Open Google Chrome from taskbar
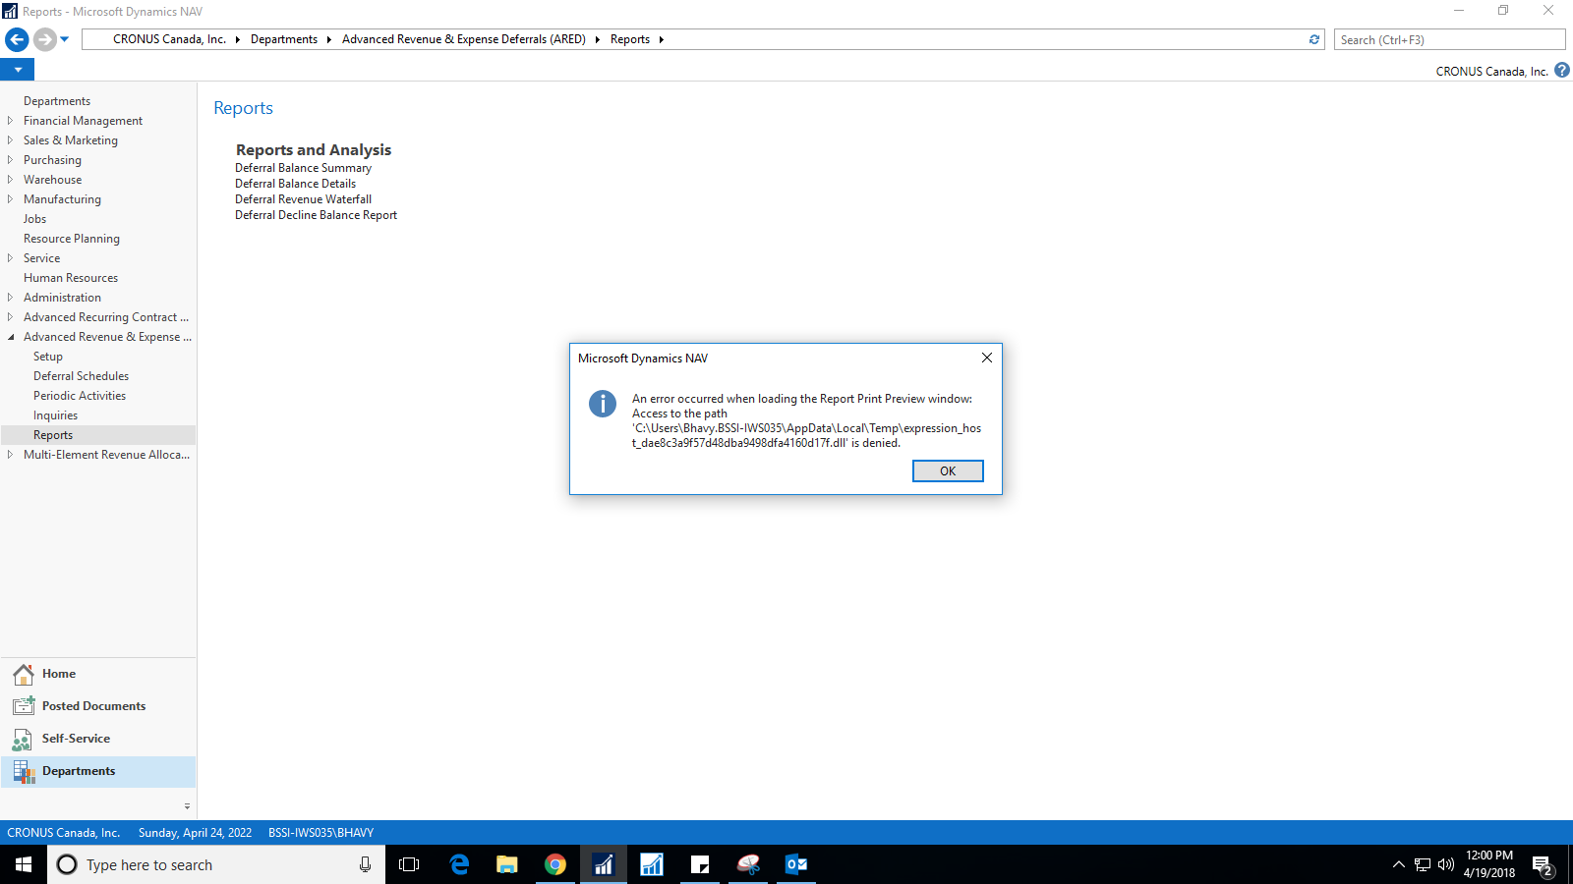The height and width of the screenshot is (884, 1573). pos(555,864)
